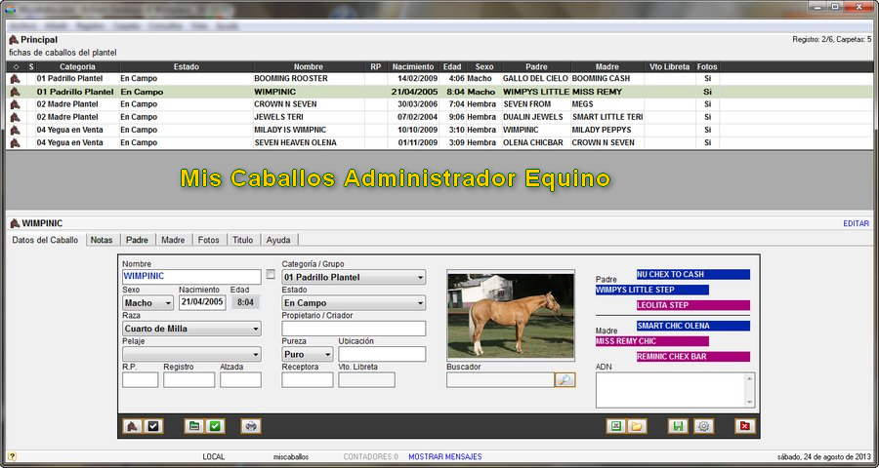The width and height of the screenshot is (879, 468).
Task: Sort by the Nombre column header
Action: [309, 66]
